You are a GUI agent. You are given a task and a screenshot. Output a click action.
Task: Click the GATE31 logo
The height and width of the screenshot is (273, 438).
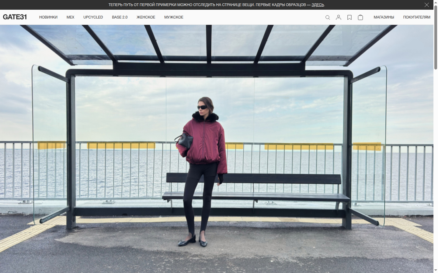pyautogui.click(x=15, y=17)
